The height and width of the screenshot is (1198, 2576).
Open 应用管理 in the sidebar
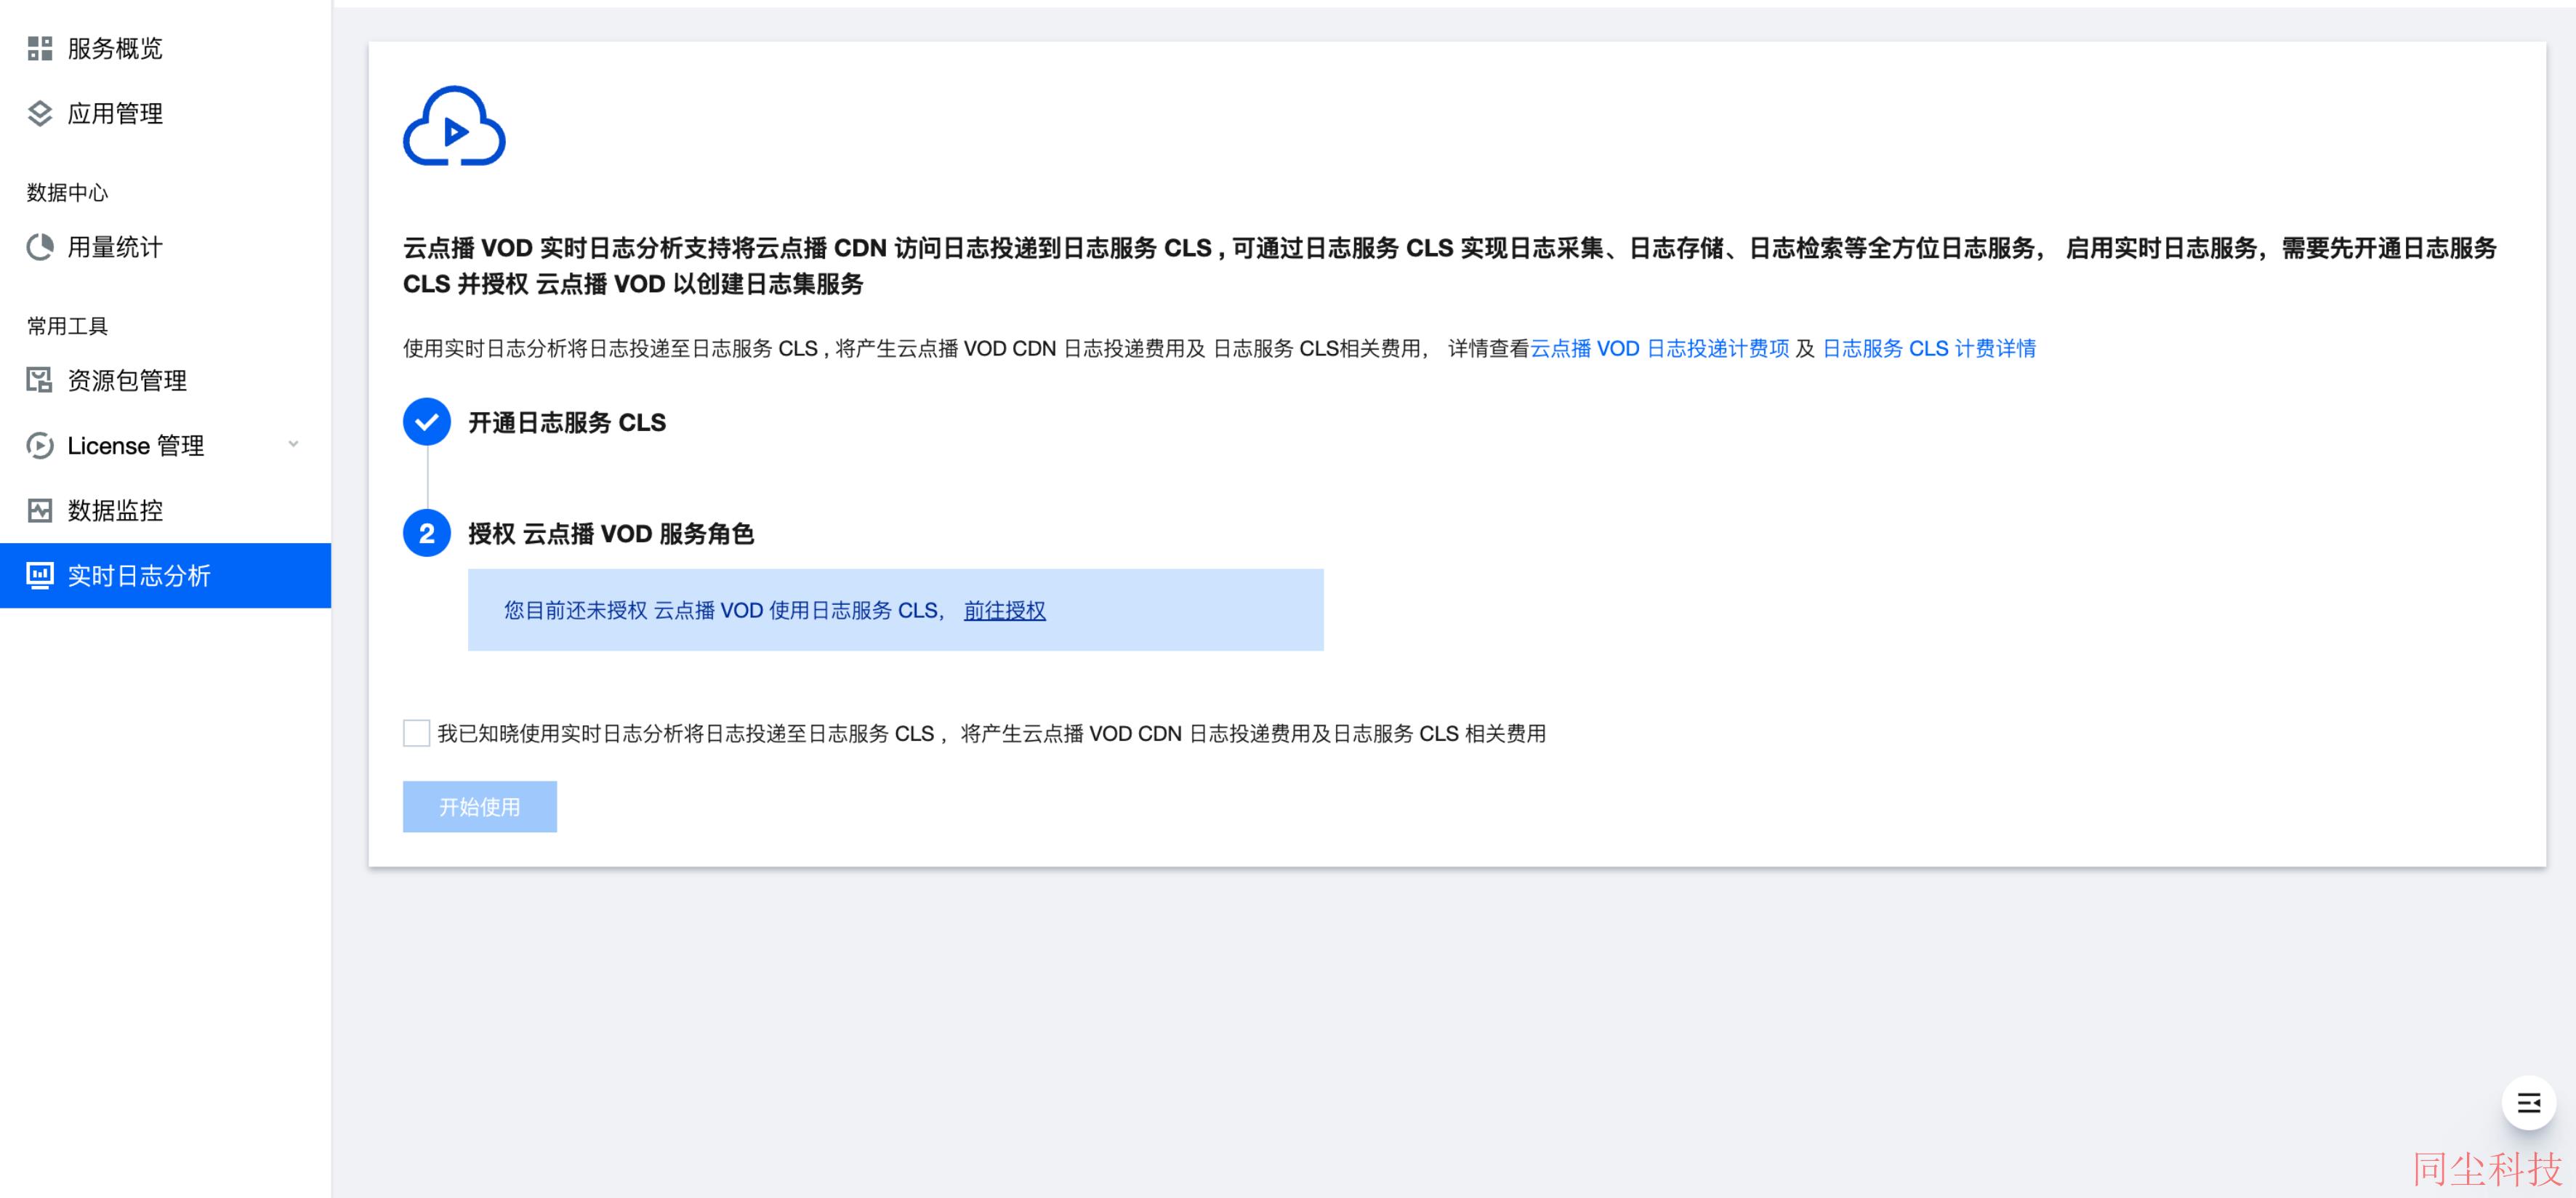[x=165, y=113]
